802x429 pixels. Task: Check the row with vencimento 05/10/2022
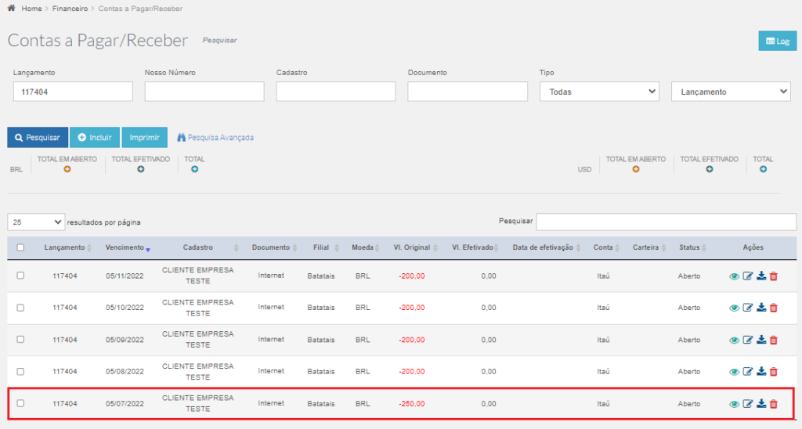[20, 308]
